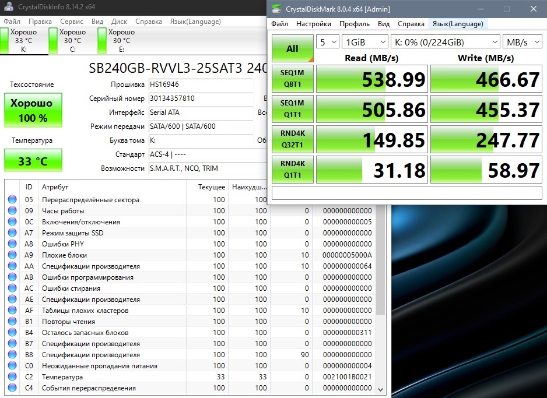Open CrystalDiskInfo Язык(Language) menu

[195, 22]
